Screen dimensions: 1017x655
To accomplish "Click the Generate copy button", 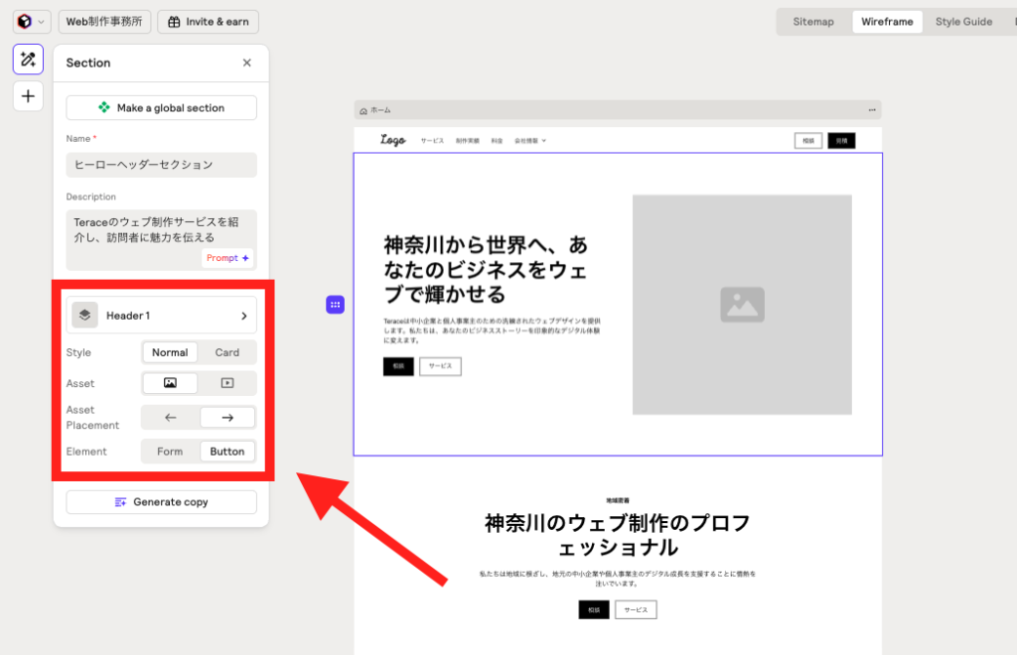I will (161, 502).
